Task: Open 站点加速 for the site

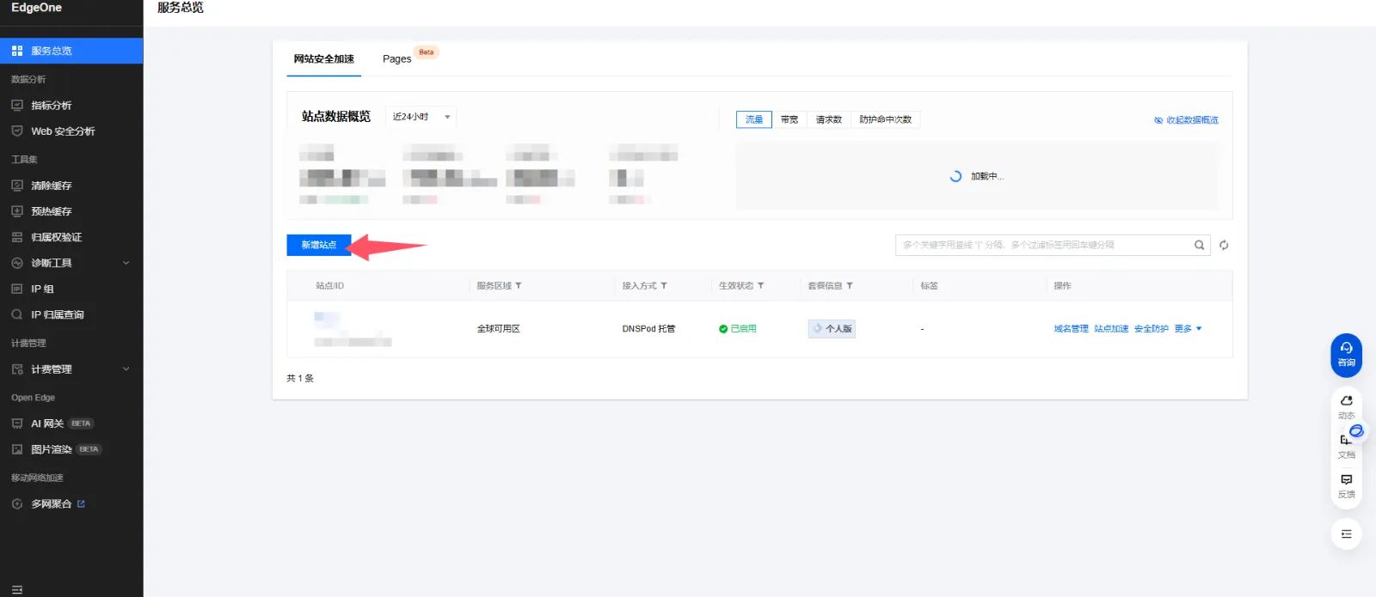Action: 1111,329
